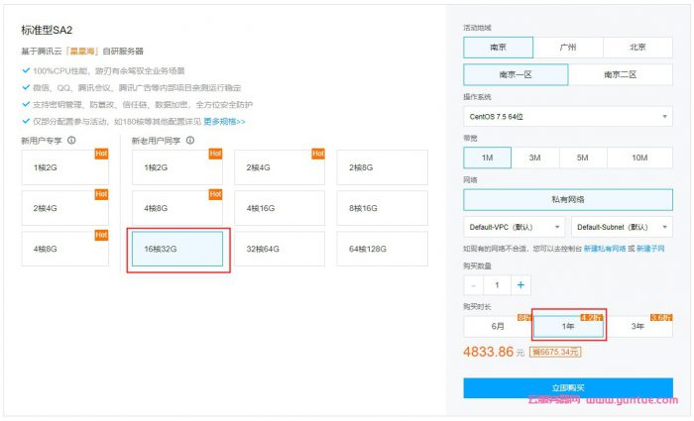Click the 新建子网 link
694x421 pixels.
[653, 248]
